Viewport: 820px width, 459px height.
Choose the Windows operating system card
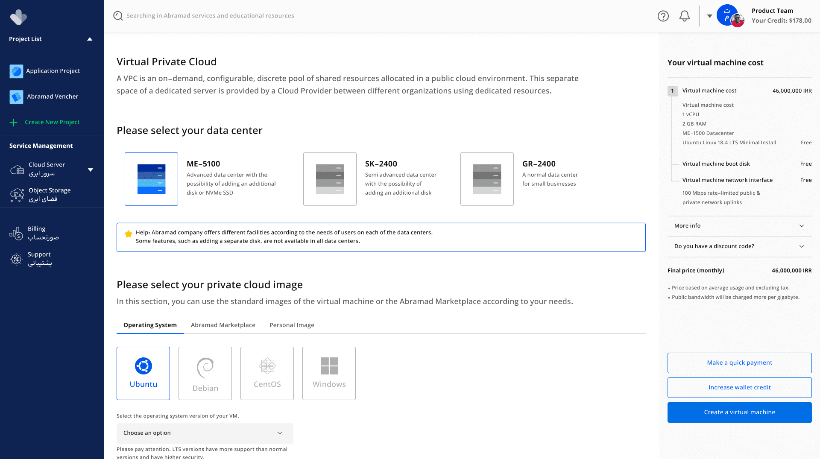[329, 373]
